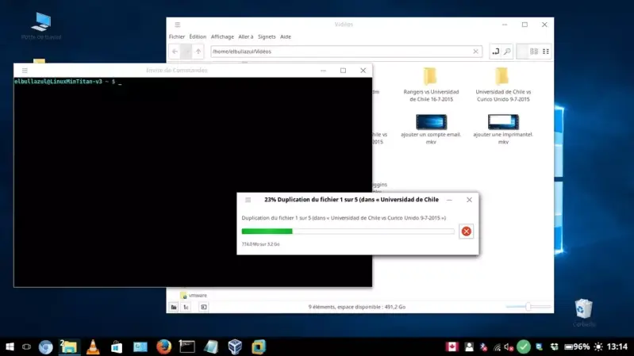Open the Édition menu
The width and height of the screenshot is (634, 356).
pyautogui.click(x=198, y=36)
